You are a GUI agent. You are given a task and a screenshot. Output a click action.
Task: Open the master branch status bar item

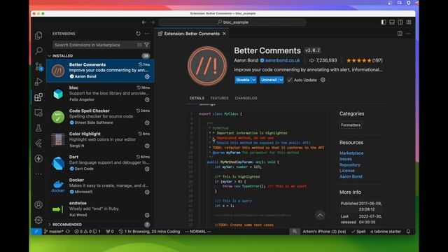(x=53, y=232)
